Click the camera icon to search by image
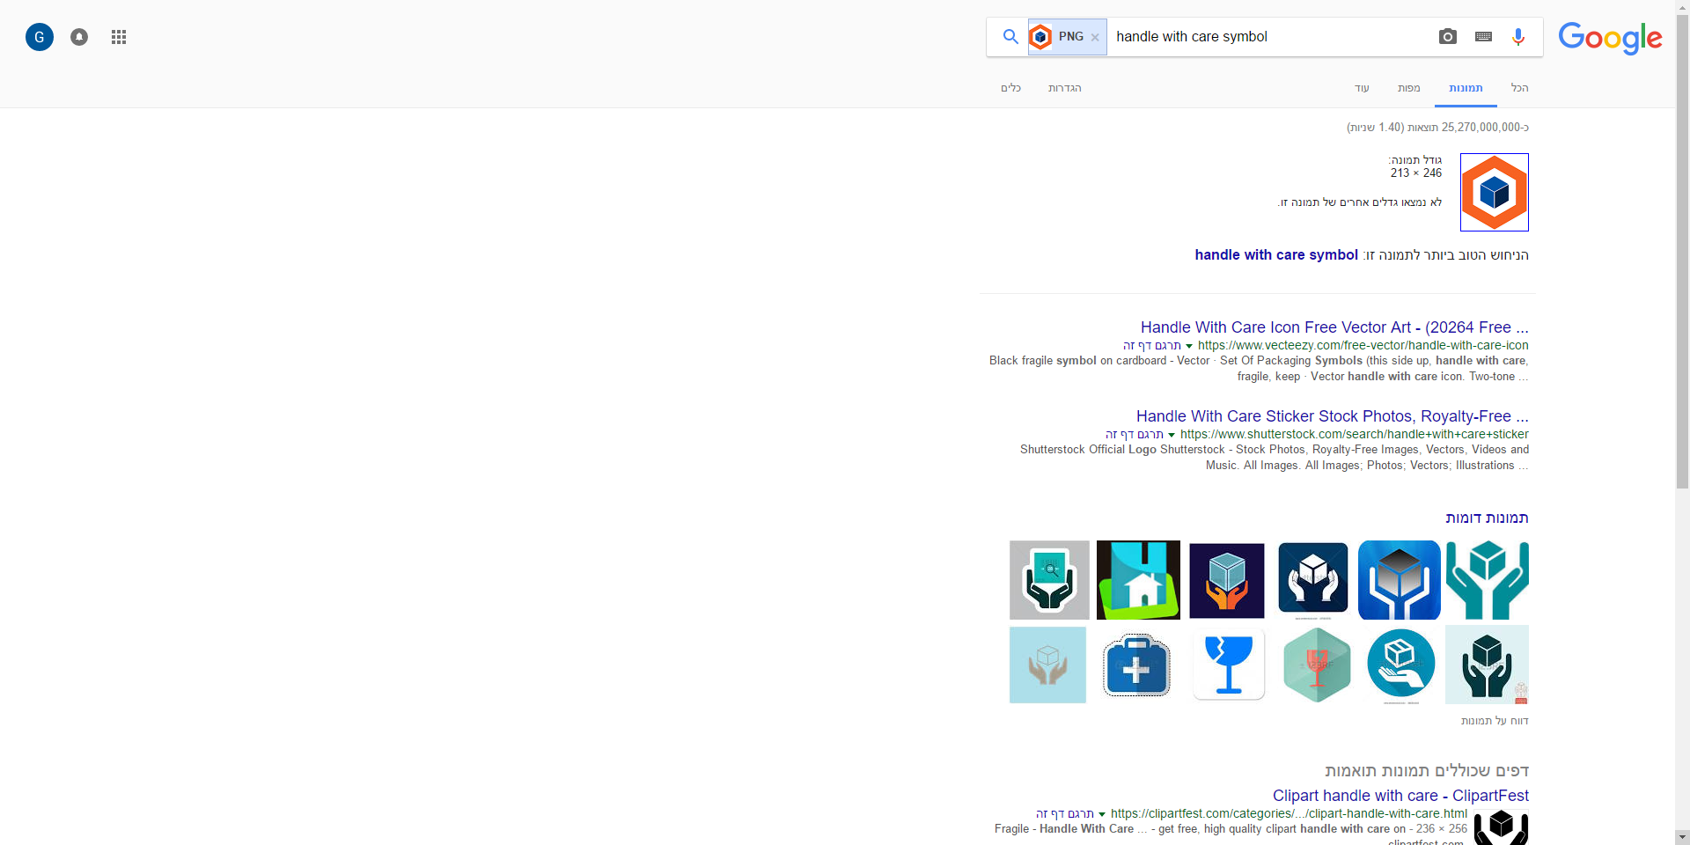 [x=1448, y=36]
